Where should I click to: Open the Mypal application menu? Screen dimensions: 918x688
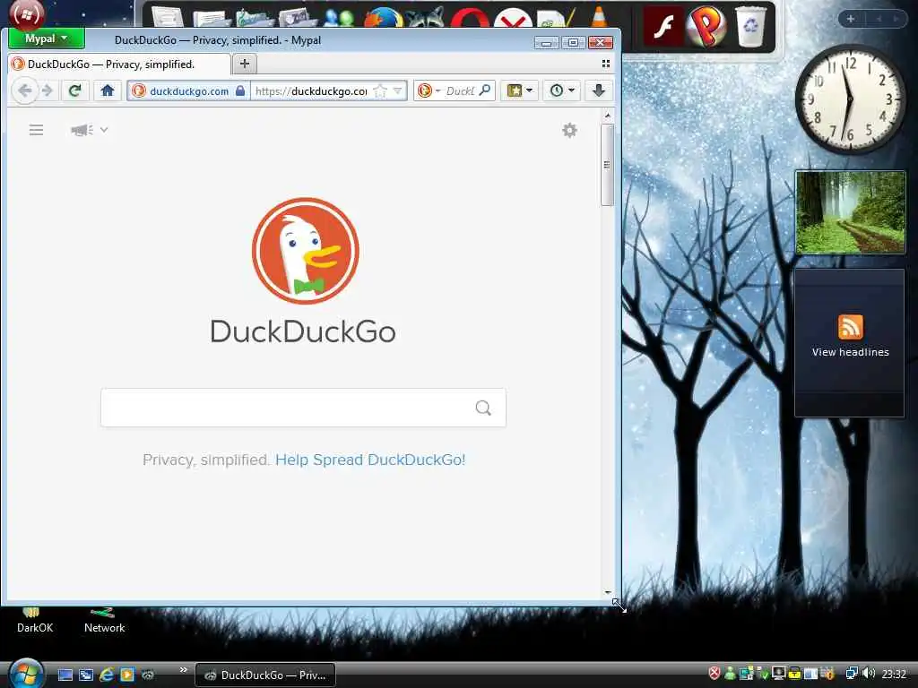point(47,39)
